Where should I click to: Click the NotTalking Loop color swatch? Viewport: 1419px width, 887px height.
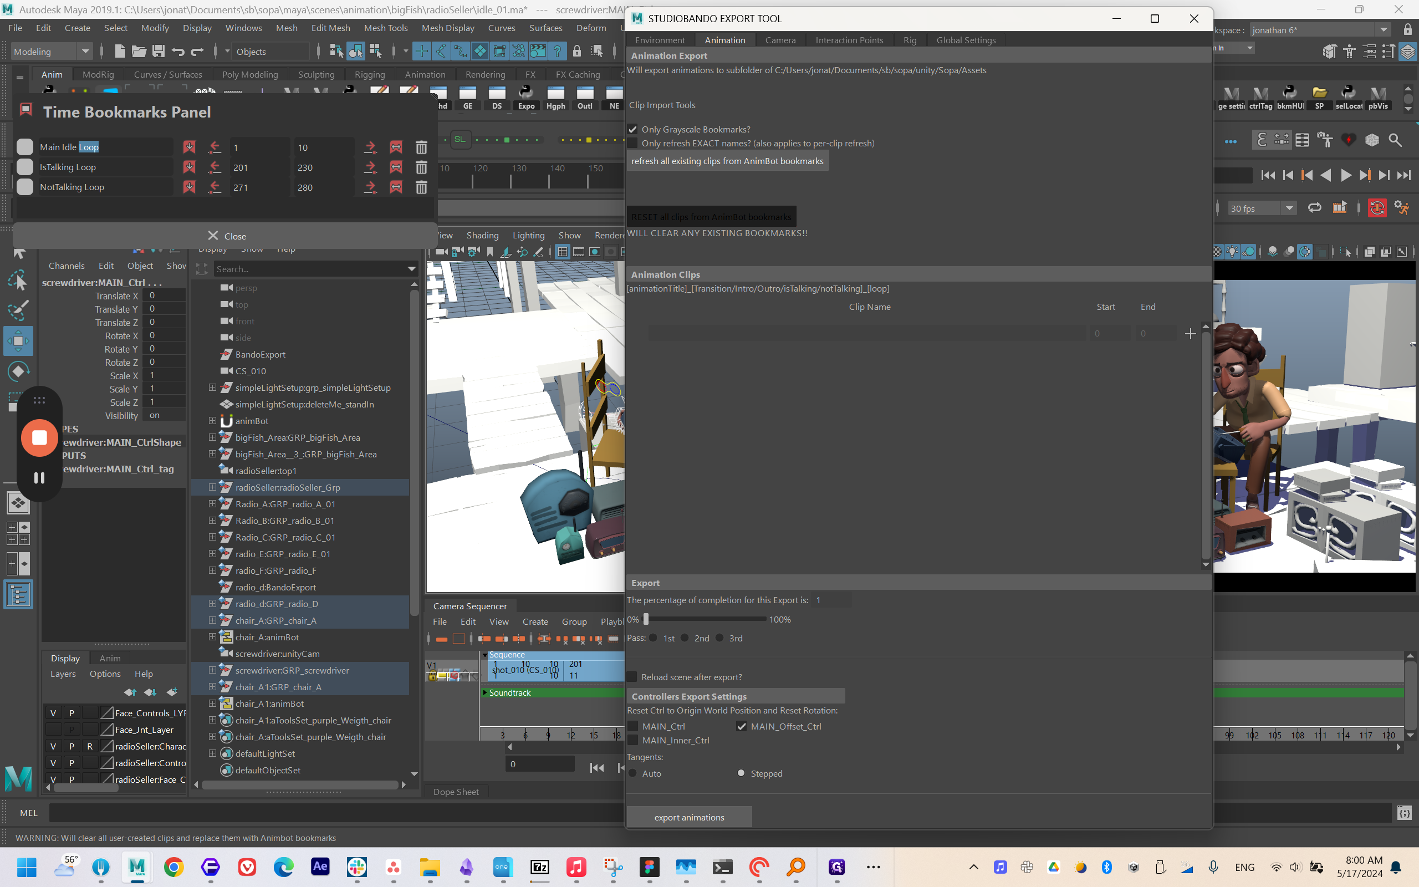coord(24,187)
